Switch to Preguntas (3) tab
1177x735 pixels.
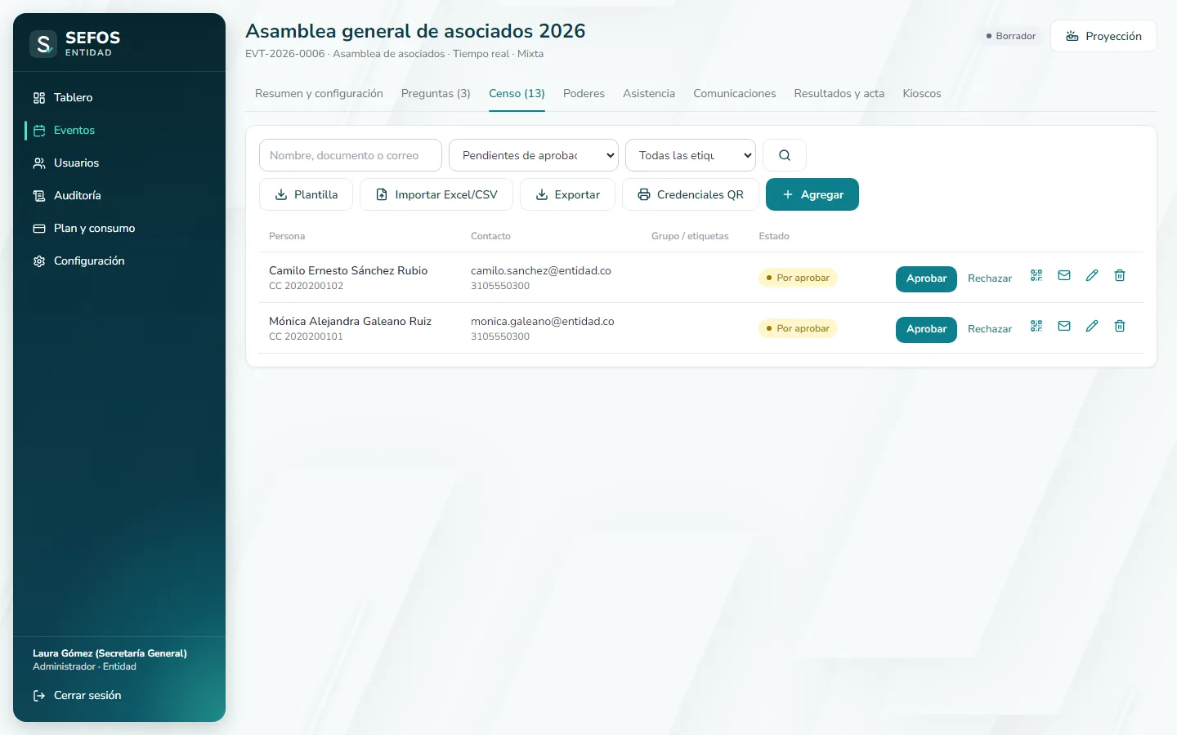(x=436, y=94)
